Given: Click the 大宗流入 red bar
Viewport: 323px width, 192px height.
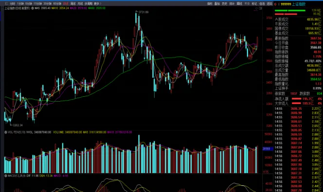Looking at the screenshot, I should tap(296, 103).
